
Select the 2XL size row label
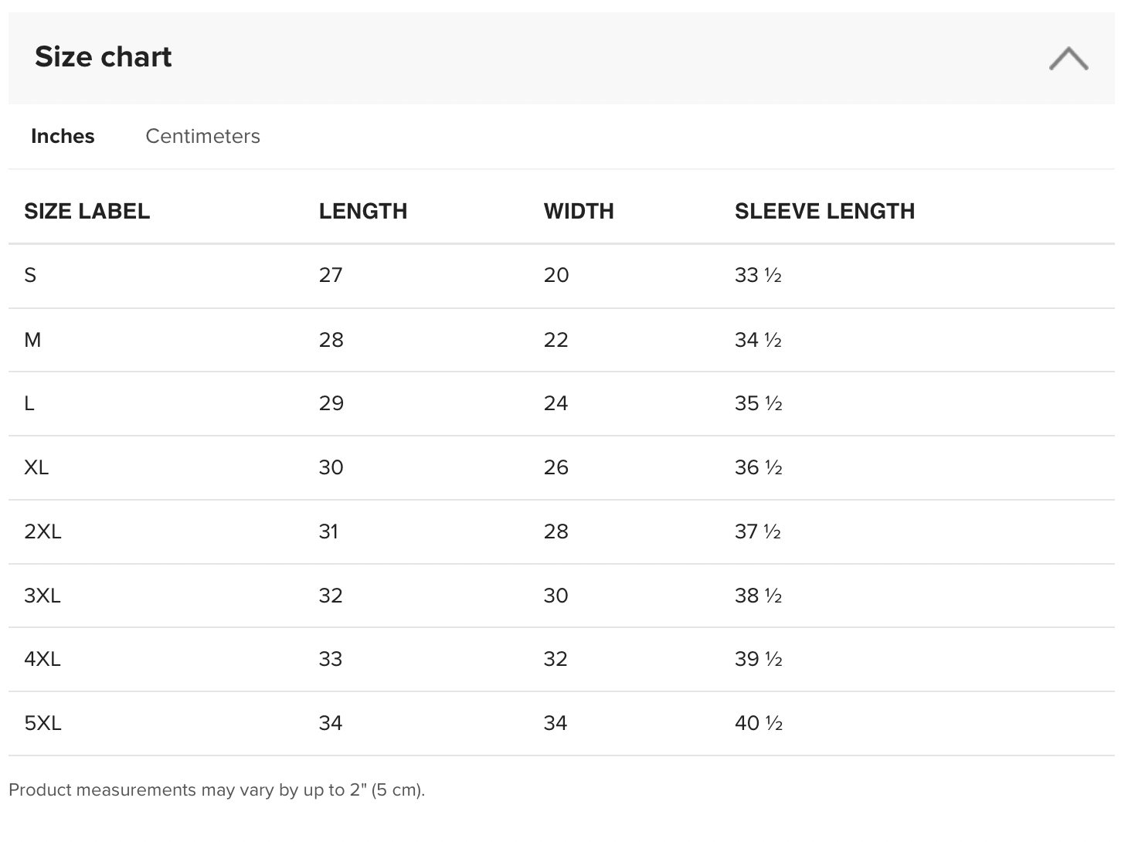tap(42, 532)
